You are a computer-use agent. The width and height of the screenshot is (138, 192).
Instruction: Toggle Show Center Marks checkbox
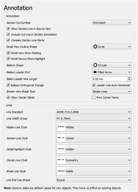click(x=8, y=97)
